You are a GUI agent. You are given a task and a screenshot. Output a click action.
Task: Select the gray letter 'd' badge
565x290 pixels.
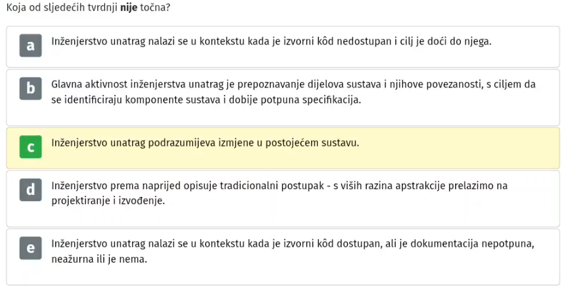(x=30, y=190)
